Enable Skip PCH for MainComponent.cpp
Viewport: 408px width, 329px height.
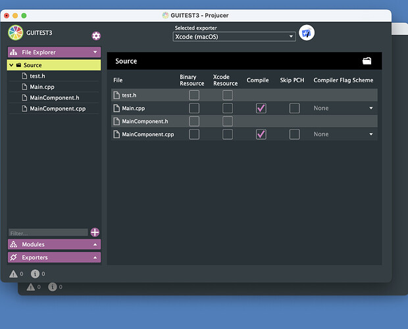click(295, 134)
